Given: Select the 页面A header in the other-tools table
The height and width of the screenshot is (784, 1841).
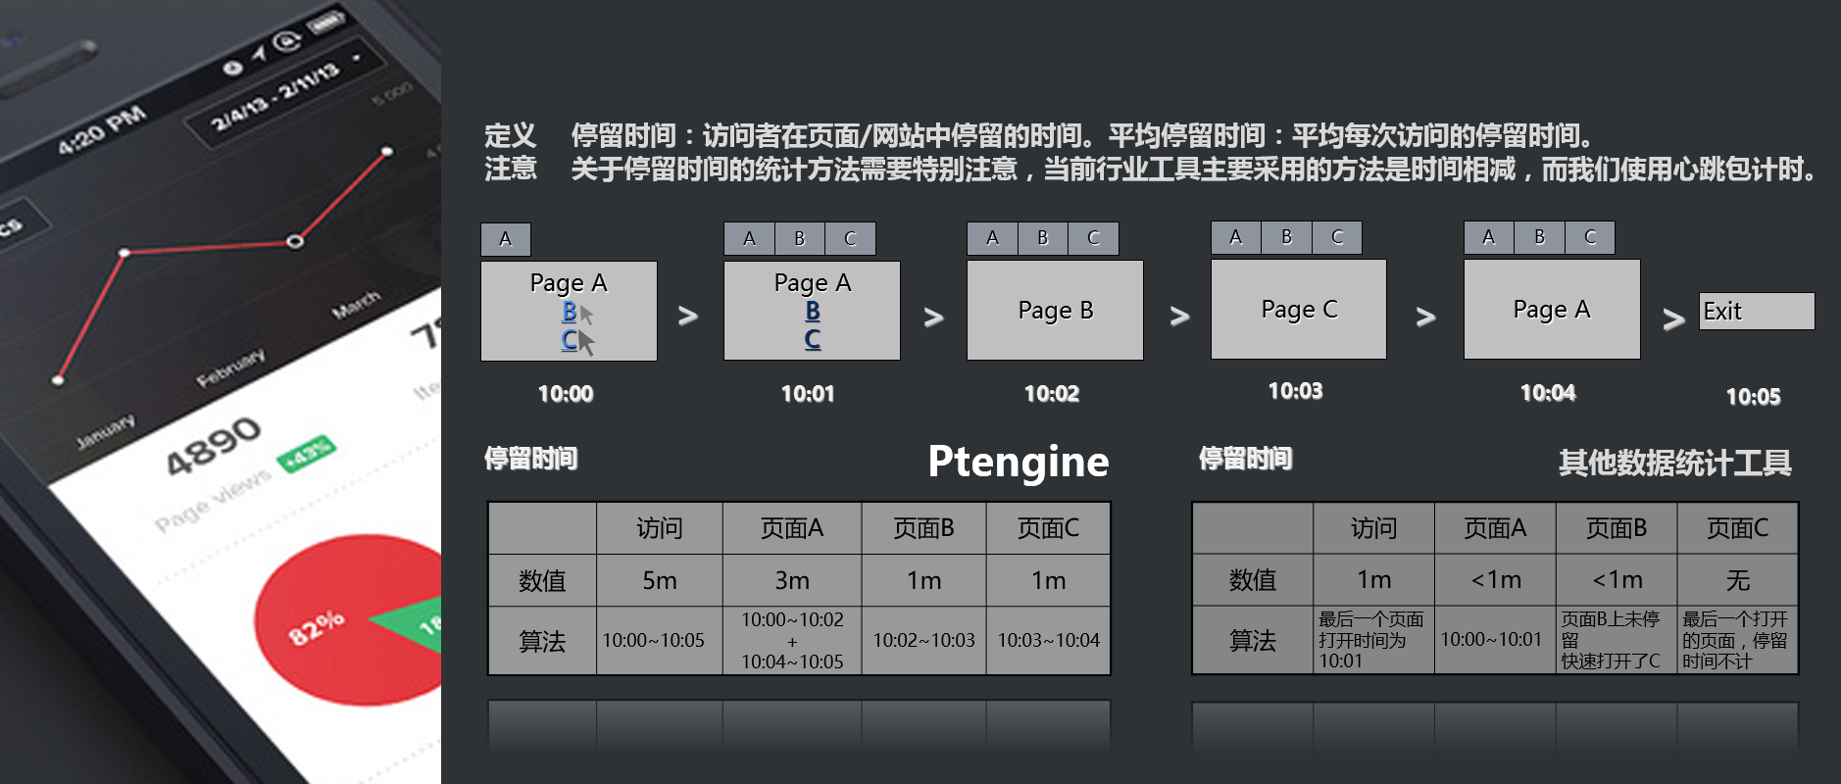Looking at the screenshot, I should (1496, 529).
